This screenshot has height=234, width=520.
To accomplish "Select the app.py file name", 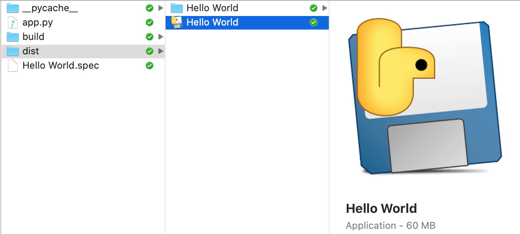I will [x=38, y=22].
